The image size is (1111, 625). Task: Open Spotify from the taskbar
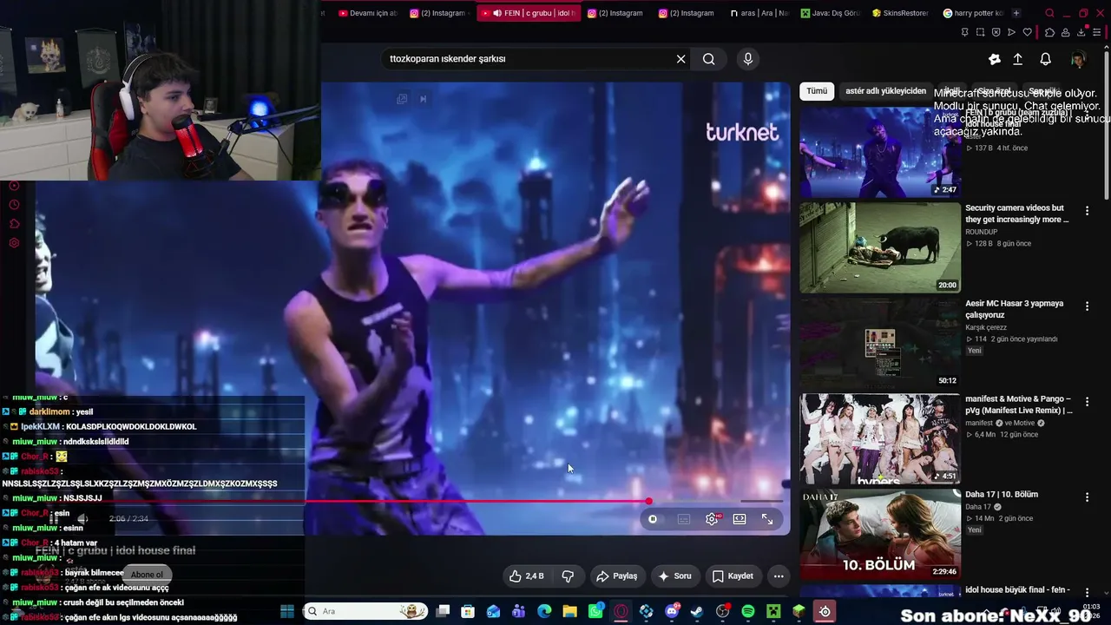point(748,612)
